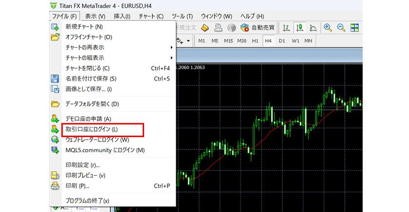
Task: Open dropdown arrow left of M1 button
Action: pyautogui.click(x=188, y=41)
